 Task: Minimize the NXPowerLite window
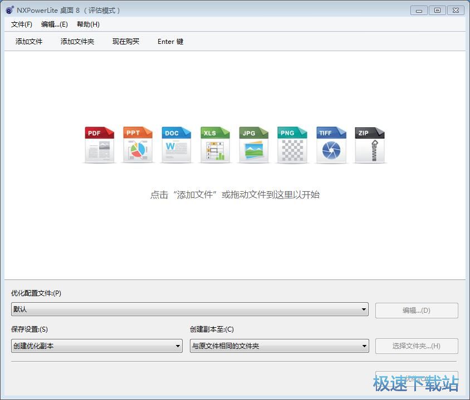[x=419, y=11]
